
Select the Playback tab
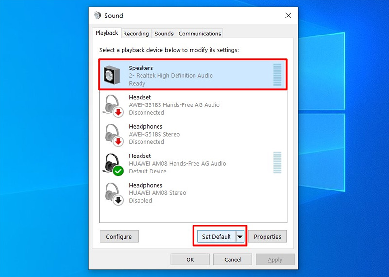[106, 33]
